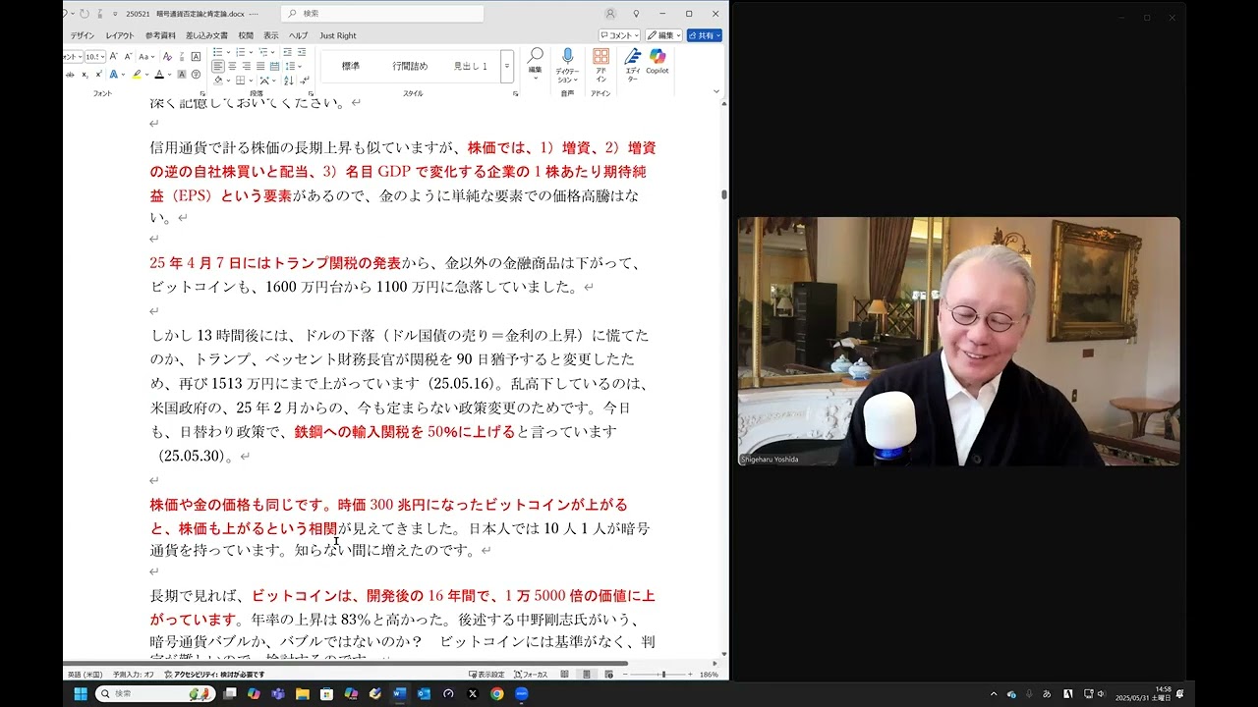
Task: Open the 編集 (Editing) search icon
Action: (536, 59)
